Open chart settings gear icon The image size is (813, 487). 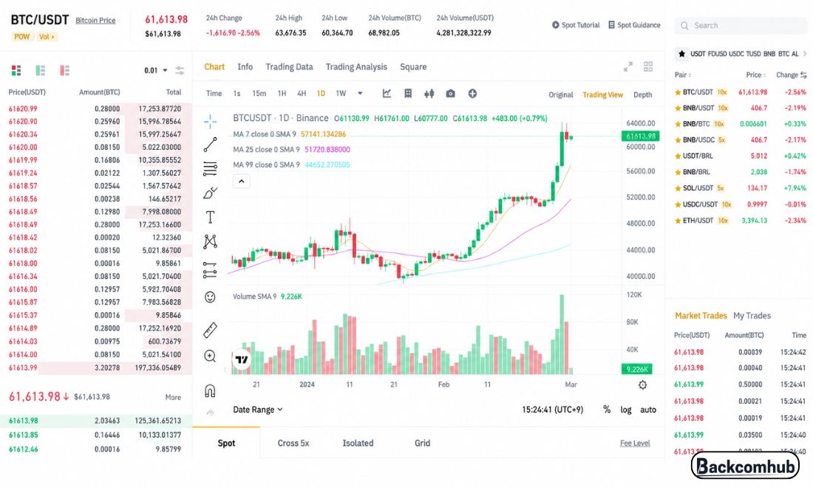point(642,385)
